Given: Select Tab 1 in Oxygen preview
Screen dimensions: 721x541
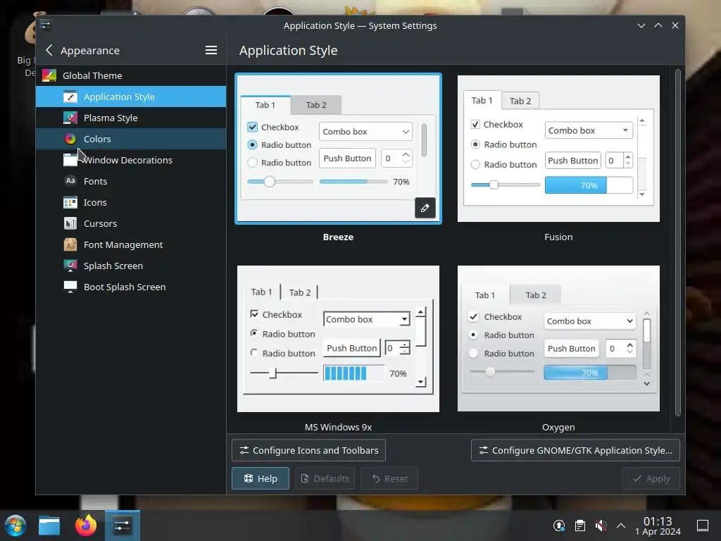Looking at the screenshot, I should pyautogui.click(x=485, y=295).
